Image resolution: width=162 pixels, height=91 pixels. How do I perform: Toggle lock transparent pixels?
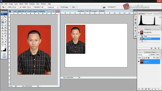point(143,58)
